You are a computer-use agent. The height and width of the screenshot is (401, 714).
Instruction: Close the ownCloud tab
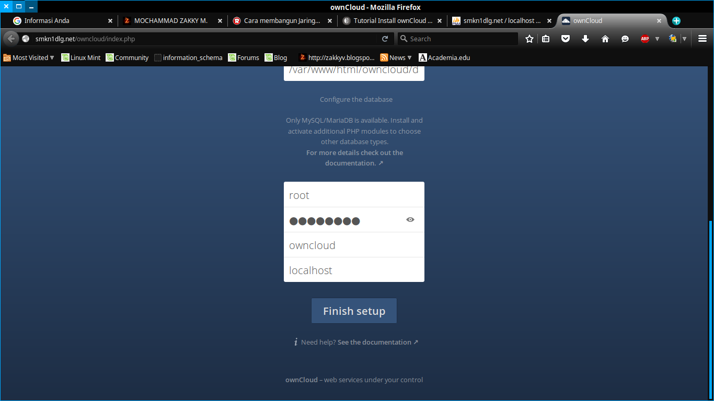pyautogui.click(x=659, y=21)
